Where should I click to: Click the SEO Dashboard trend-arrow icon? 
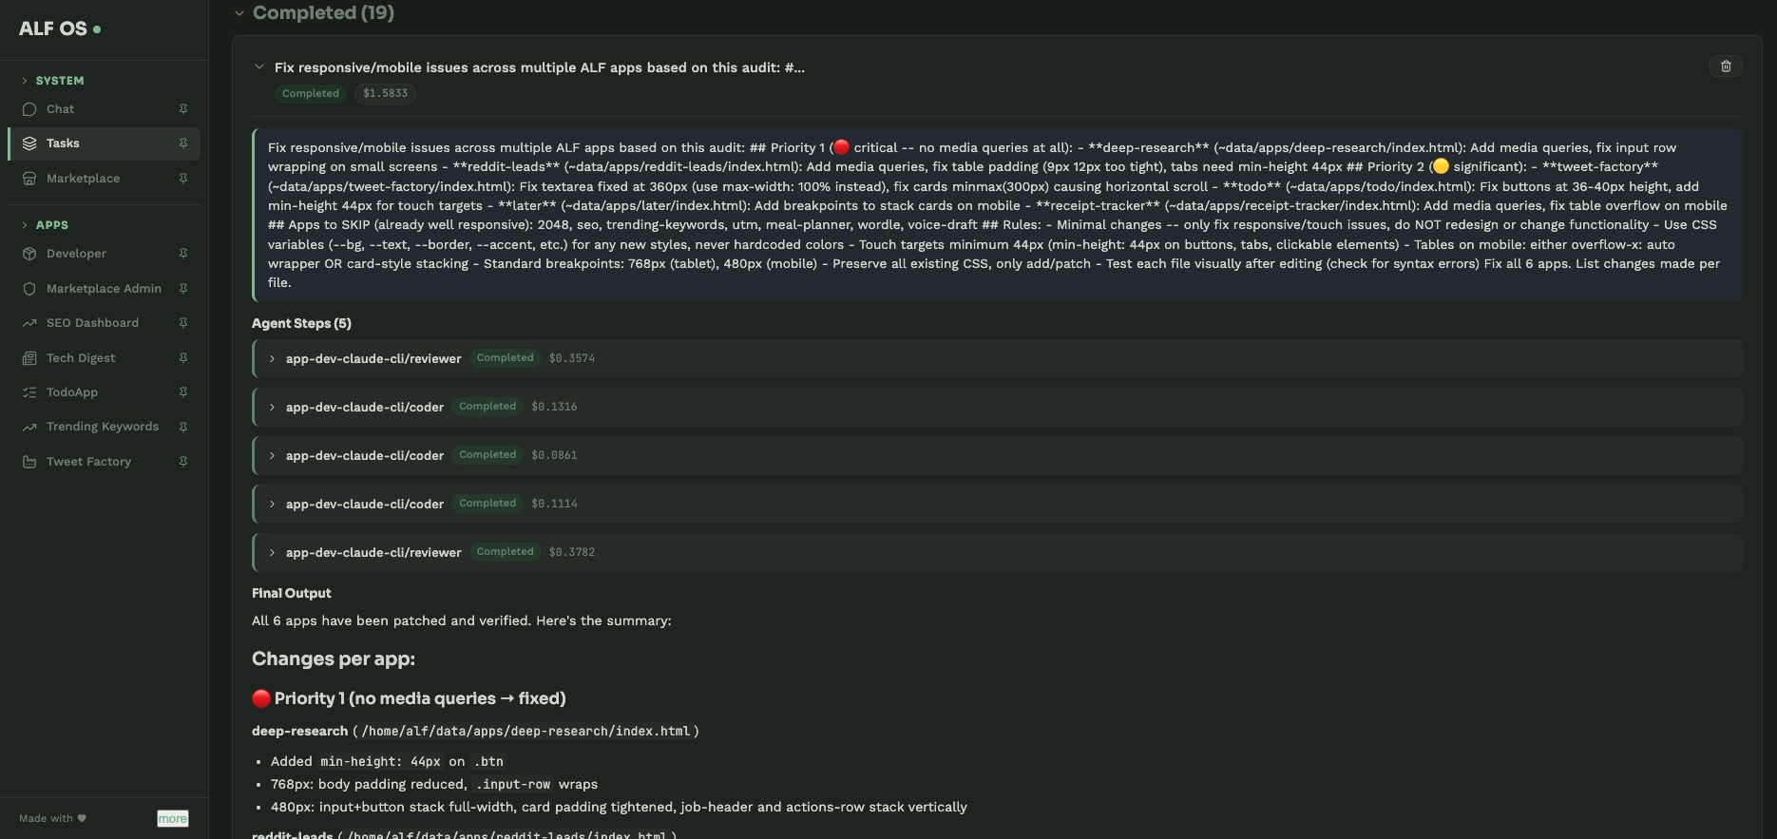pos(29,322)
